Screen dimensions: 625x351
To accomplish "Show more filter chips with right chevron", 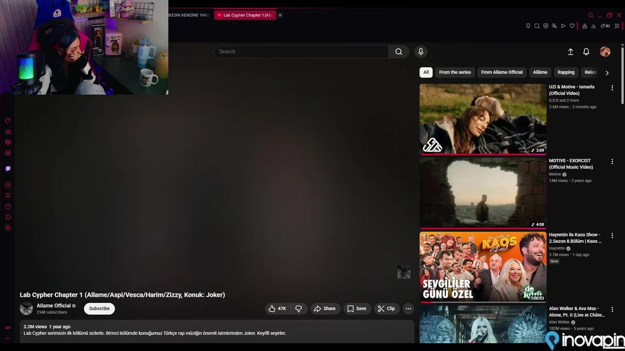I will point(607,73).
